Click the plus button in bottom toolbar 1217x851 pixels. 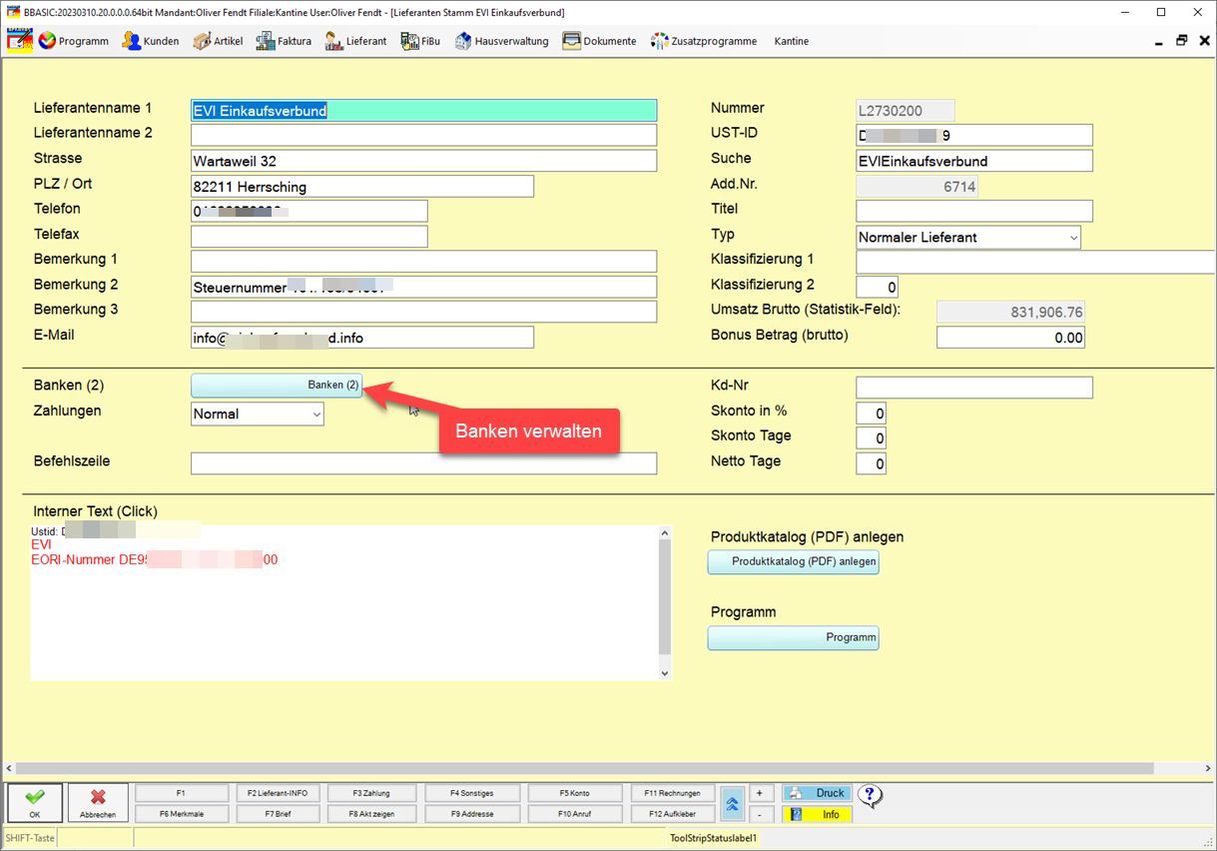(760, 793)
